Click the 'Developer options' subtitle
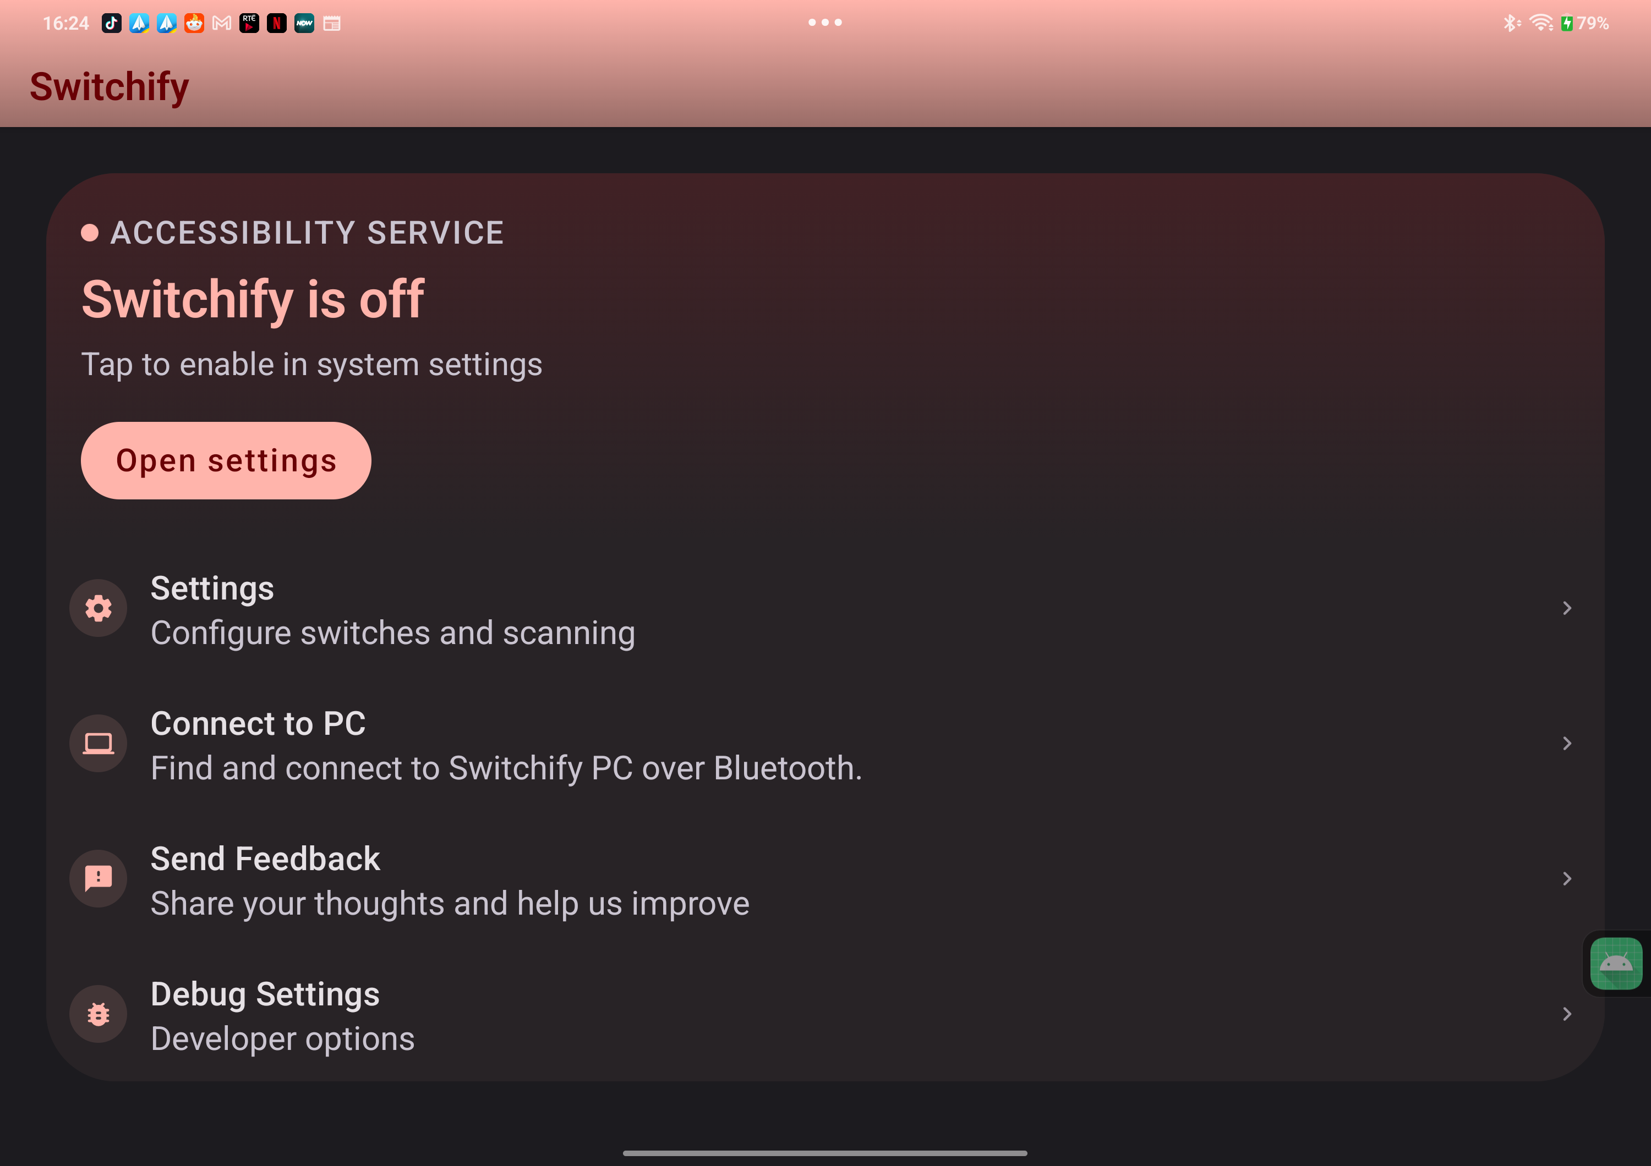1651x1166 pixels. pos(283,1039)
